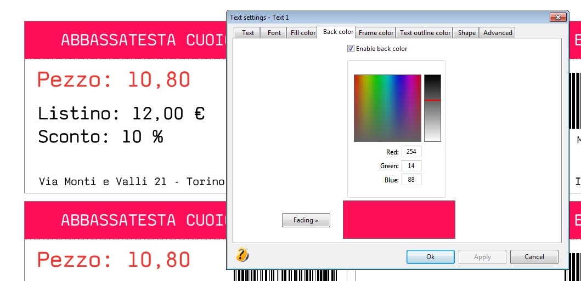Select the 'Via Monti e Valli 21 - Torino' text

coord(132,181)
